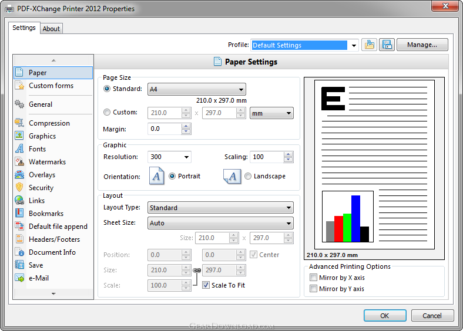Open the Bookmarks book icon
Image resolution: width=463 pixels, height=331 pixels.
pyautogui.click(x=19, y=213)
